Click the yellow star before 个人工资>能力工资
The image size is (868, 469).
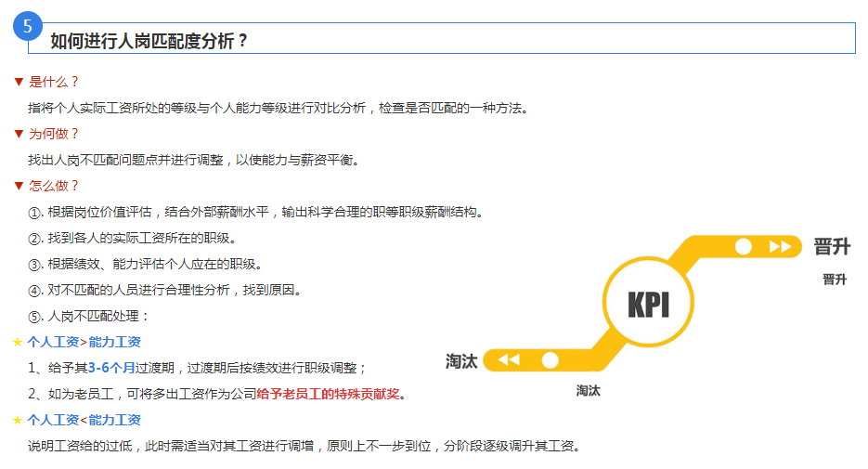pyautogui.click(x=18, y=343)
